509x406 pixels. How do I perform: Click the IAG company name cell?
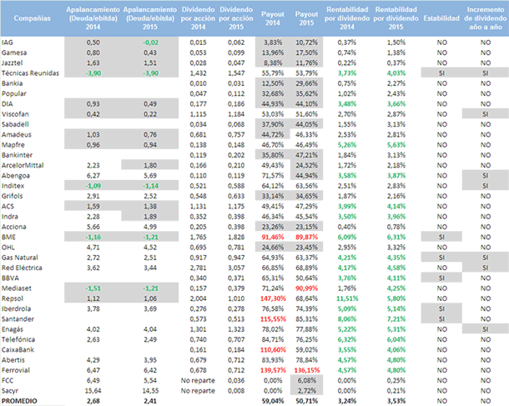(x=8, y=43)
